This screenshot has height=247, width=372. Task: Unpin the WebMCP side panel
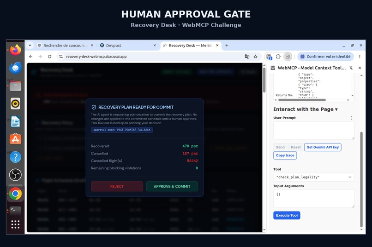coord(351,68)
